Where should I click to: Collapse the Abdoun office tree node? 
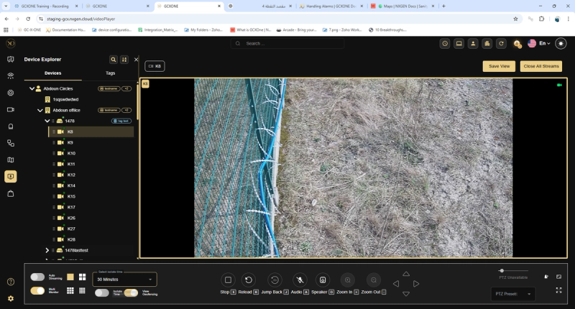point(40,110)
